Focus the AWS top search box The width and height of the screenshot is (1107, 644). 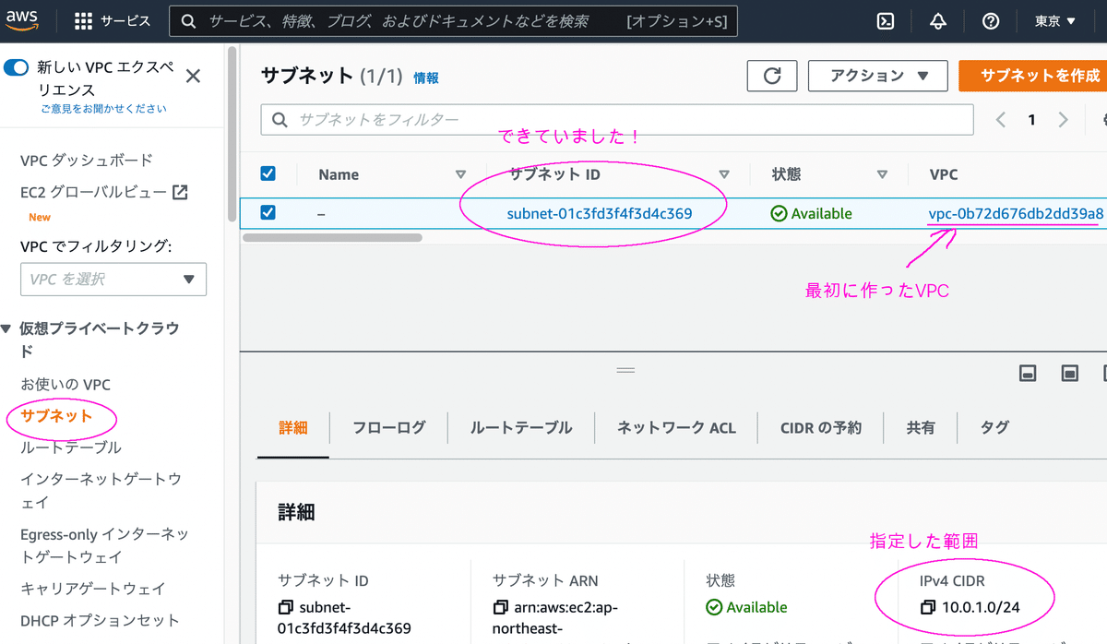455,20
